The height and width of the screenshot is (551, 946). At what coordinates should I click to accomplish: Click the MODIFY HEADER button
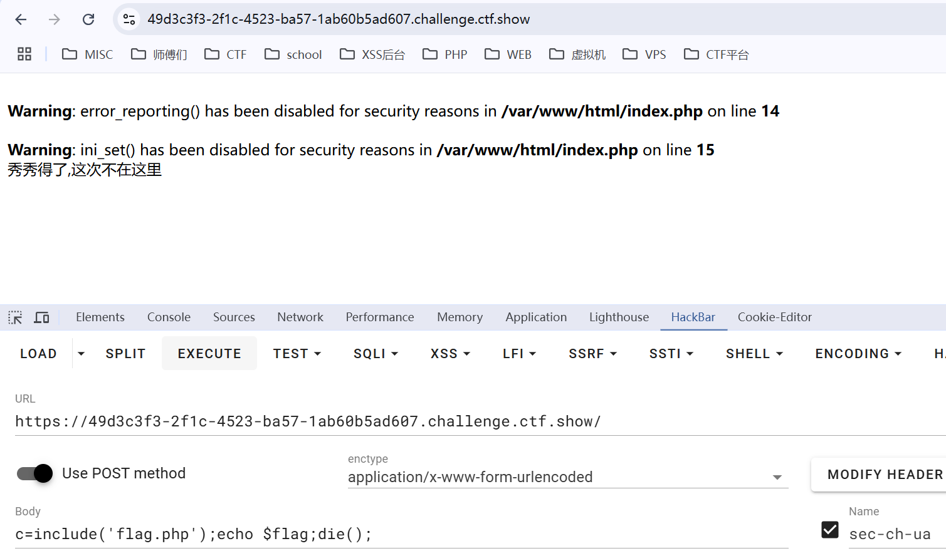pos(884,475)
